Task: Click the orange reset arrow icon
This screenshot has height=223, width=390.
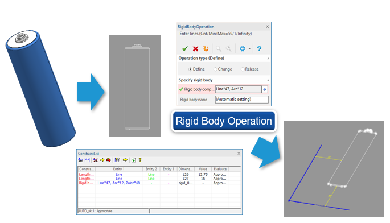Action: (206, 49)
